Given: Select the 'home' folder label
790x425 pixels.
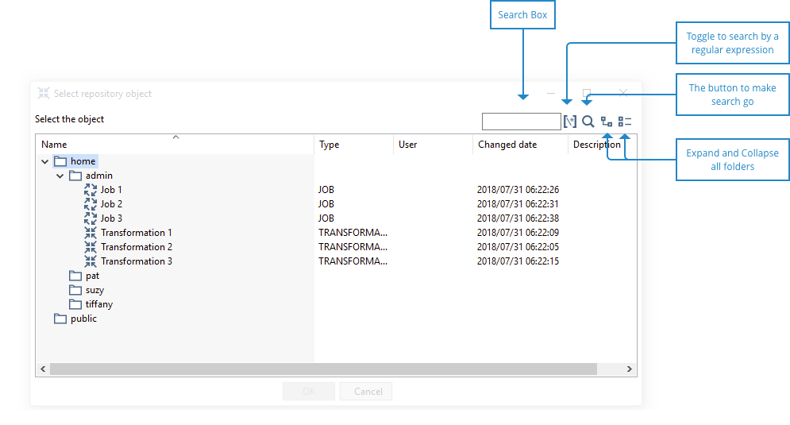Looking at the screenshot, I should pos(83,161).
